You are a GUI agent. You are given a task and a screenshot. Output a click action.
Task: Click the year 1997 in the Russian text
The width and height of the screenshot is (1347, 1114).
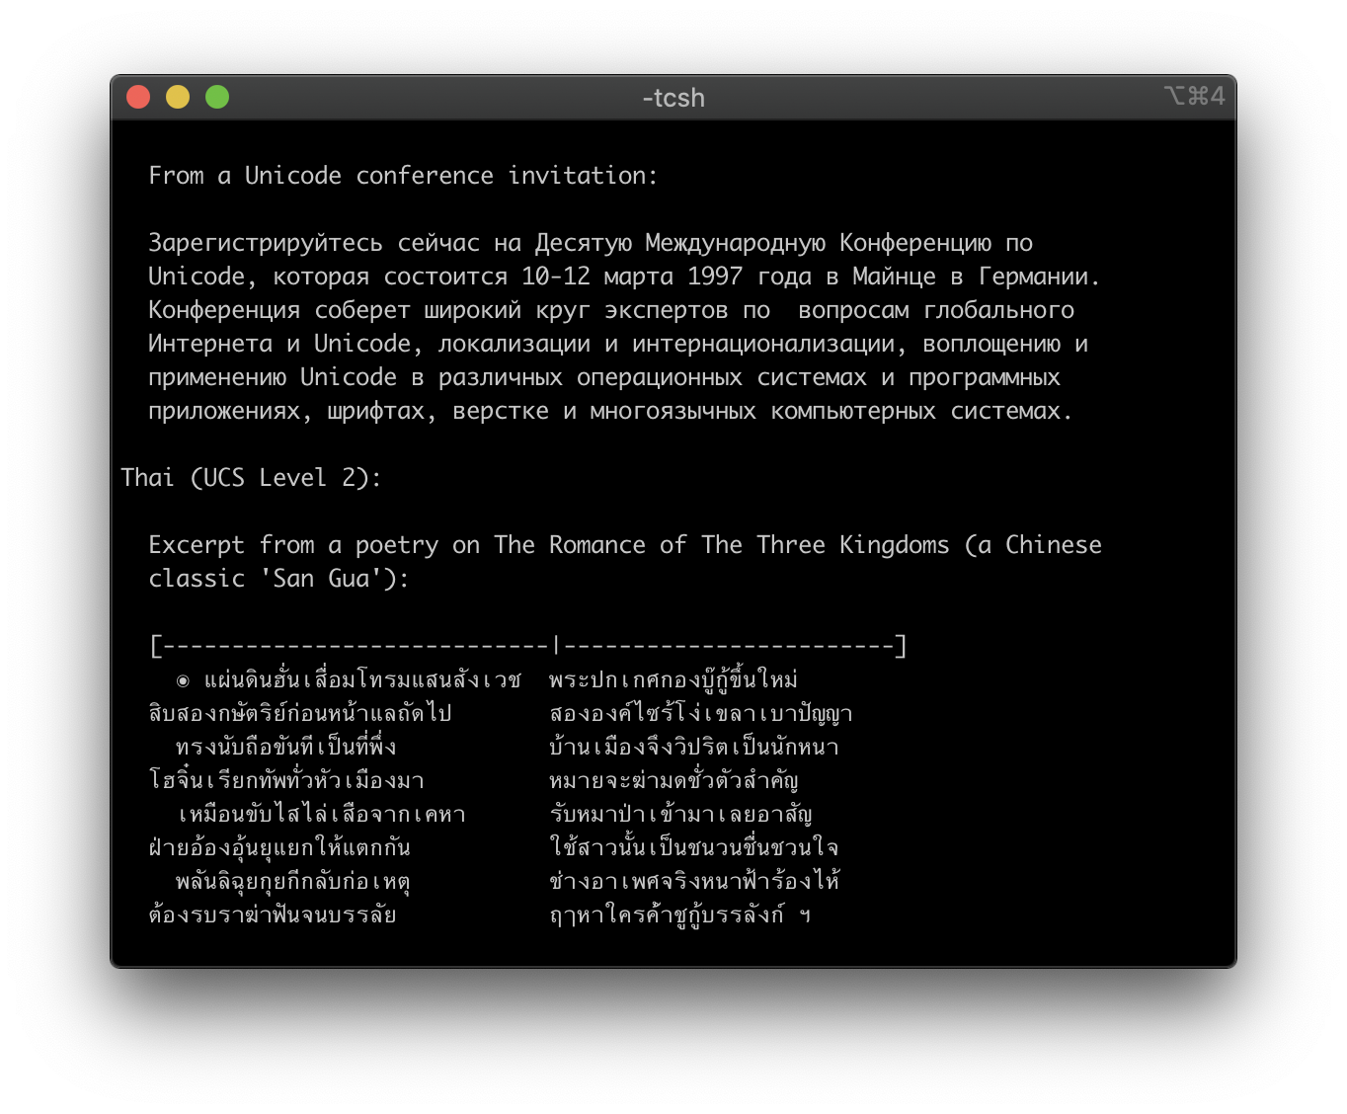[x=716, y=277]
